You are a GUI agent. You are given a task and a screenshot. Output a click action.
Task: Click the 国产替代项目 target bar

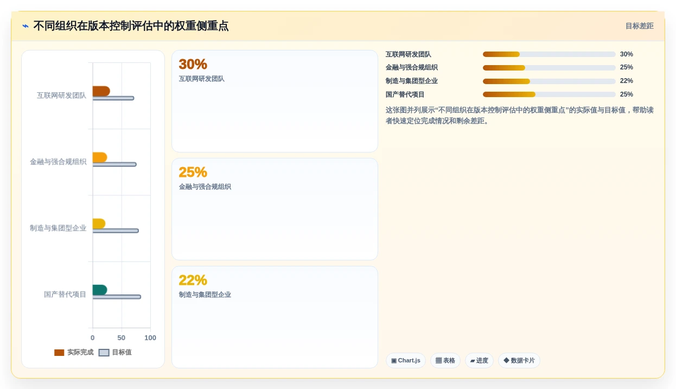(x=117, y=297)
